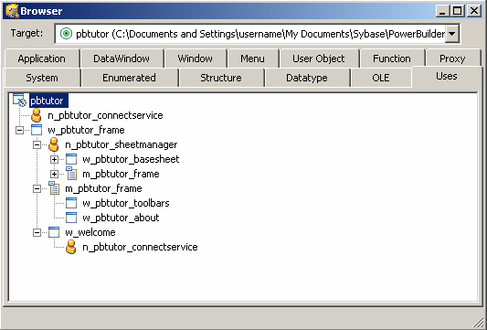Select the w_pbtutor_toolbars label

point(126,203)
